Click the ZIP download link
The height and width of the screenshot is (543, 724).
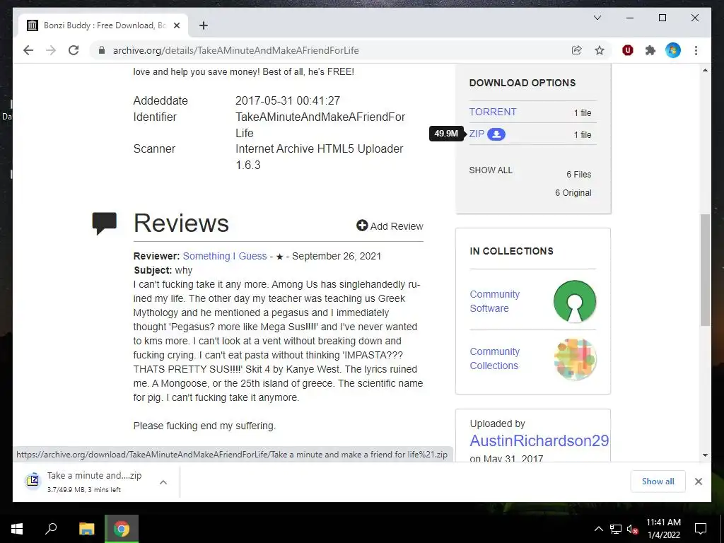click(x=477, y=134)
